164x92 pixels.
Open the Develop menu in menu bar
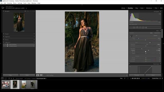(9, 3)
